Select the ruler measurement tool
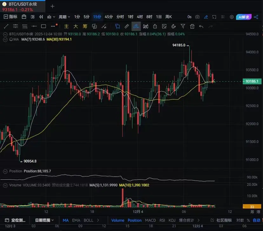This screenshot has width=263, height=231. (x=127, y=26)
